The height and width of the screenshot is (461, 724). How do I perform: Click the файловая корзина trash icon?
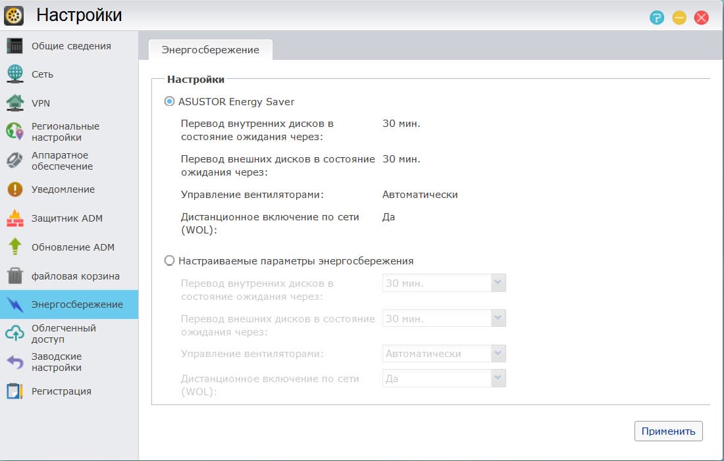(x=14, y=276)
